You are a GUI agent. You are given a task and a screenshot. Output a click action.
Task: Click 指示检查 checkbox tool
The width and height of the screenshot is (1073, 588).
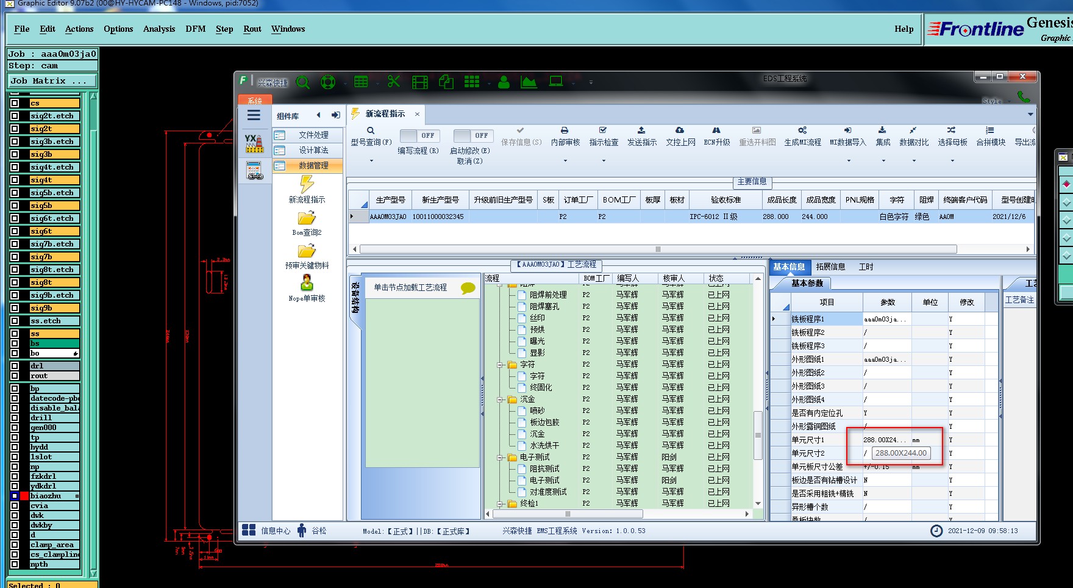click(604, 136)
